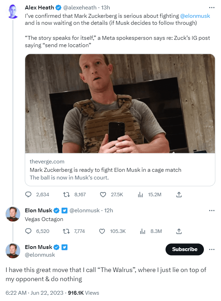
Task: Like the "Vegas Octagon" tweet
Action: pyautogui.click(x=102, y=231)
